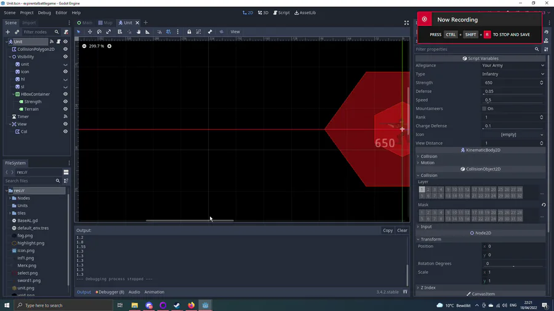Close the Unit scene tab
The image size is (554, 311).
pyautogui.click(x=137, y=23)
